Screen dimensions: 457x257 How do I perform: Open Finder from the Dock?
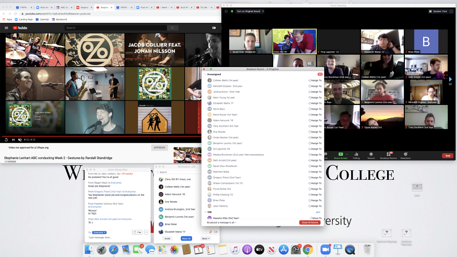tap(89, 249)
